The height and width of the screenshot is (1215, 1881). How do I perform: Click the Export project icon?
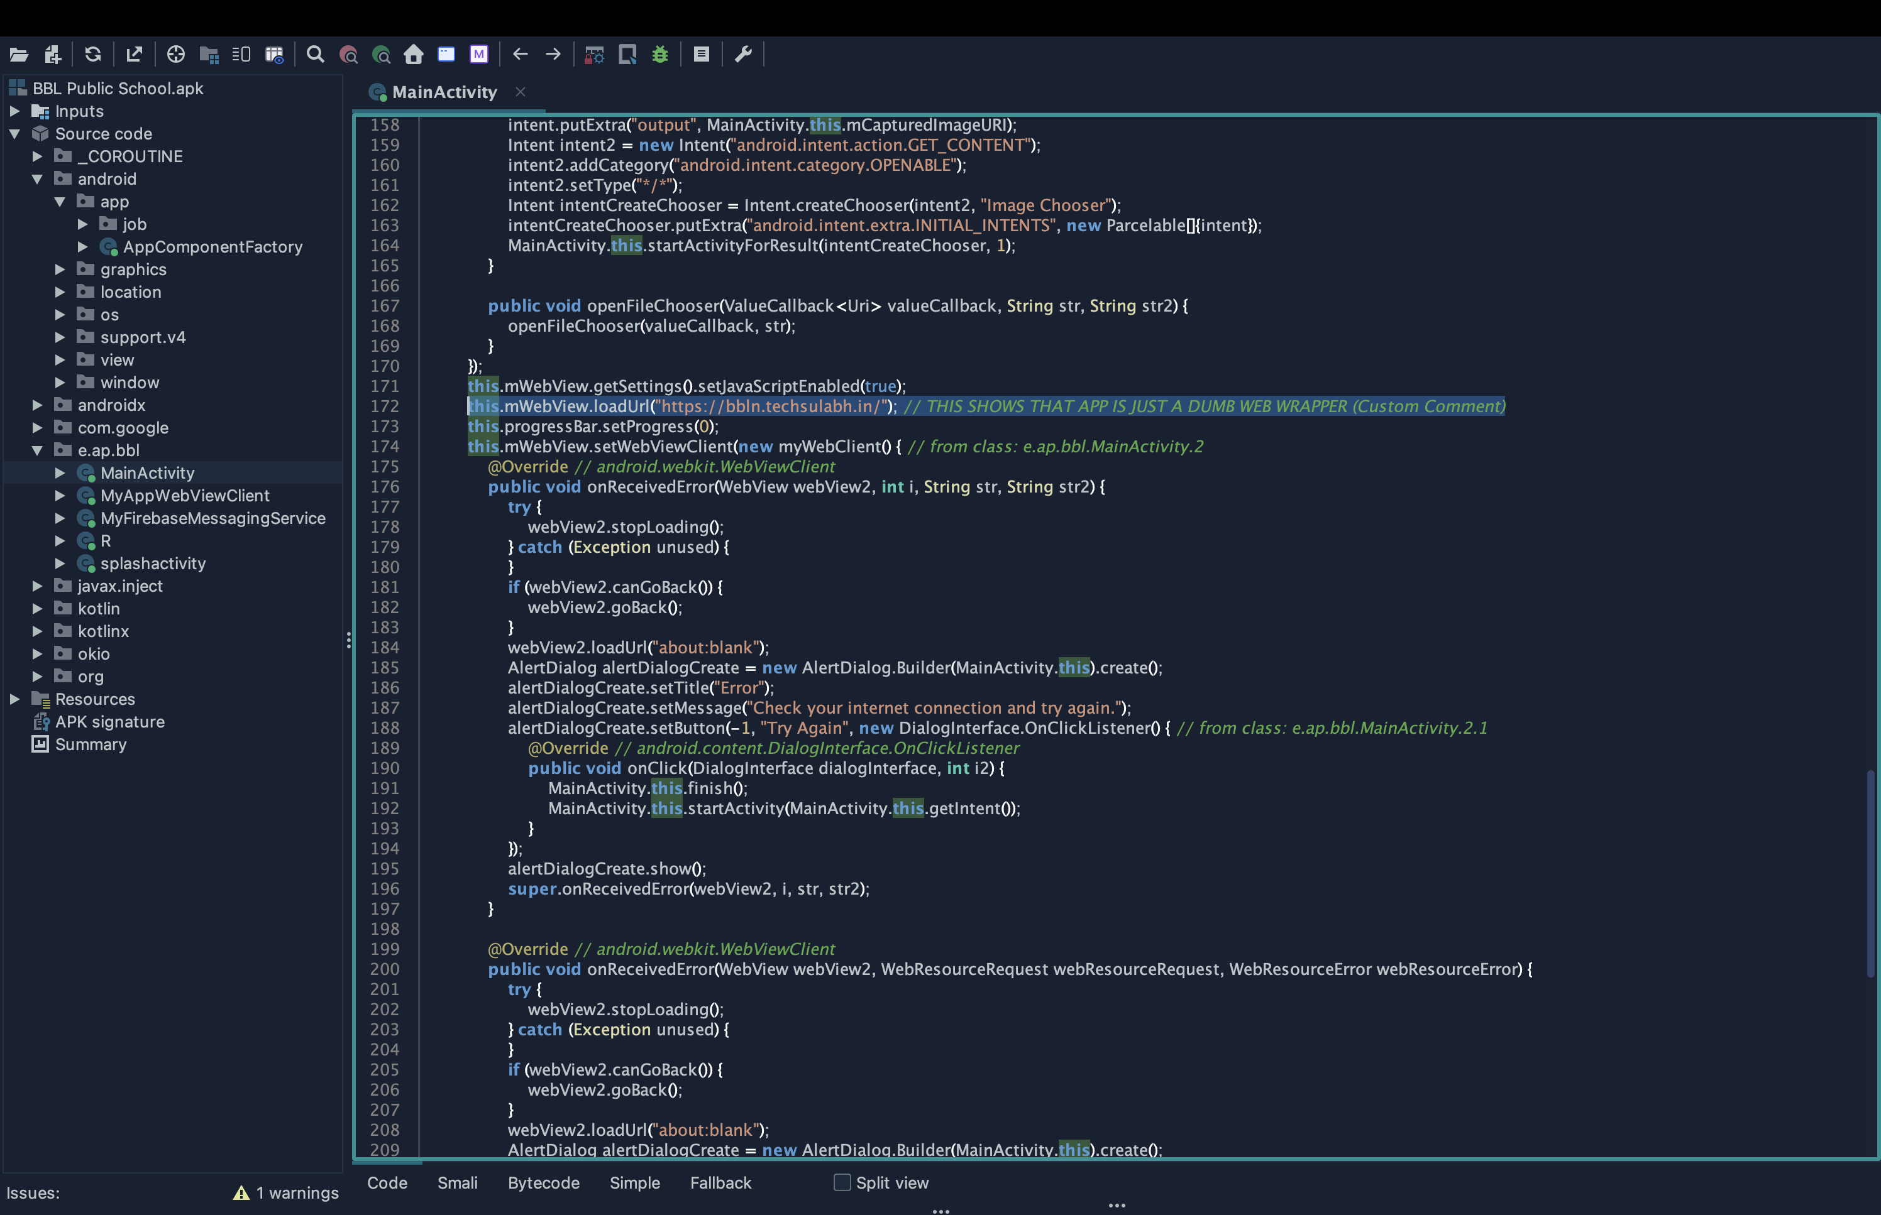click(134, 55)
